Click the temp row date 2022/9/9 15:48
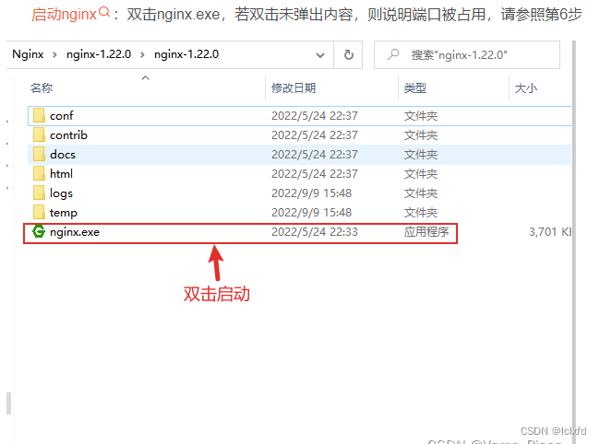 point(311,212)
